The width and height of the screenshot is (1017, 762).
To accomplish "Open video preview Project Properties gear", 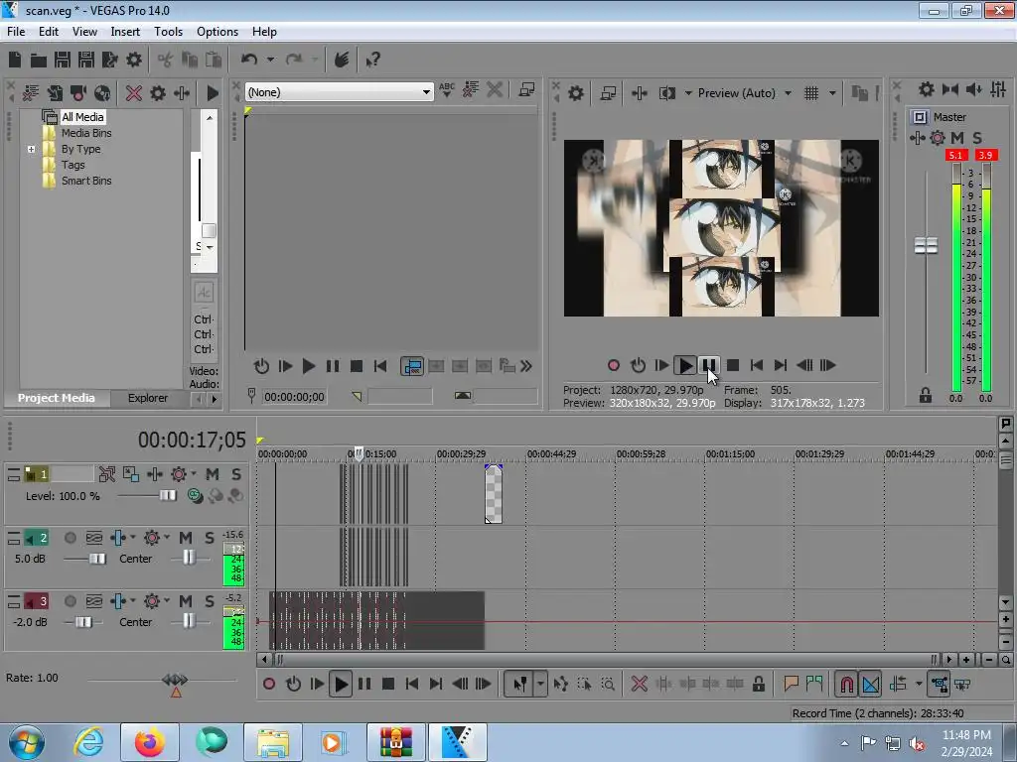I will coord(575,93).
